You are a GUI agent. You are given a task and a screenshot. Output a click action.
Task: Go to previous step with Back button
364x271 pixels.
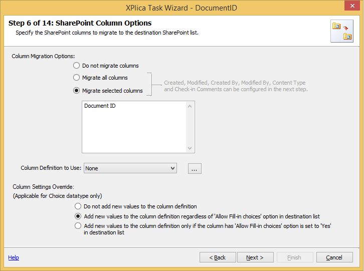point(218,257)
